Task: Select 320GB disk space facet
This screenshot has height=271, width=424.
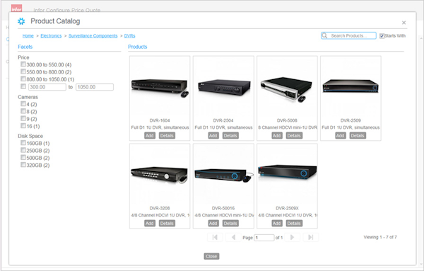Action: (23, 165)
